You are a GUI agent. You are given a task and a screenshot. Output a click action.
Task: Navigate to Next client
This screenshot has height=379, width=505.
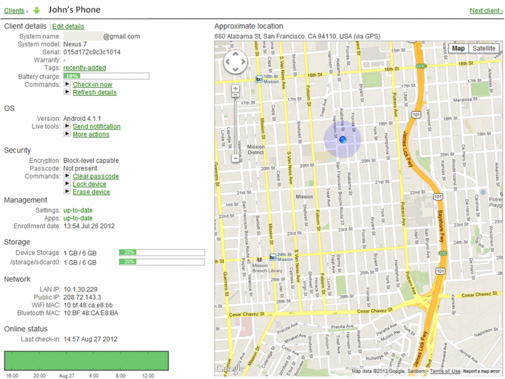pos(486,11)
